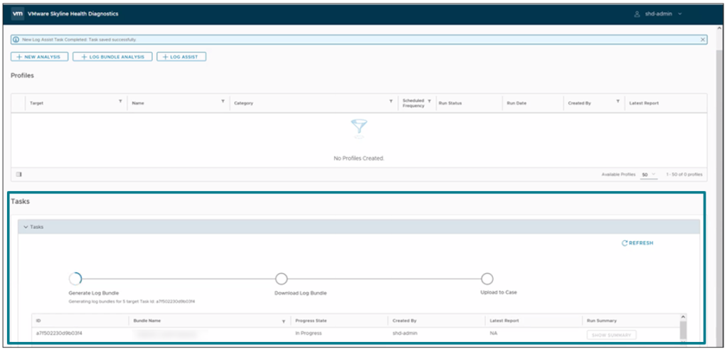This screenshot has width=727, height=349.
Task: Sort by Run Status column header
Action: [450, 103]
